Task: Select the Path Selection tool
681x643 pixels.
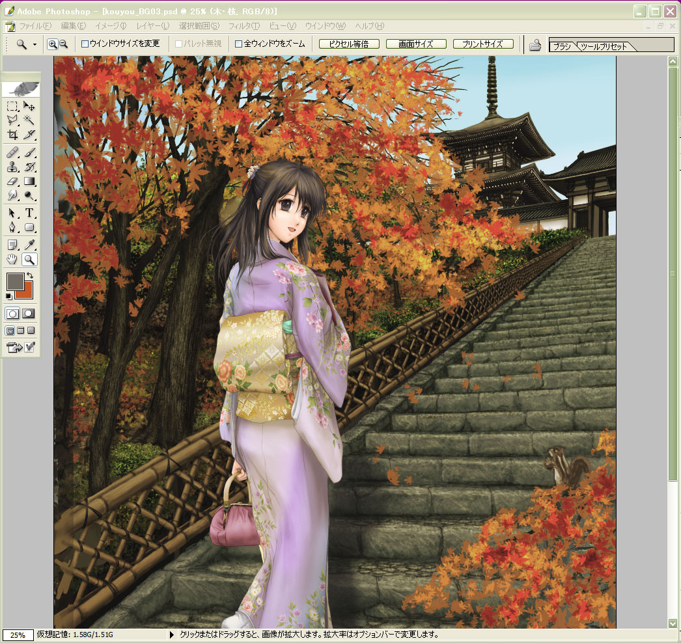Action: (12, 213)
